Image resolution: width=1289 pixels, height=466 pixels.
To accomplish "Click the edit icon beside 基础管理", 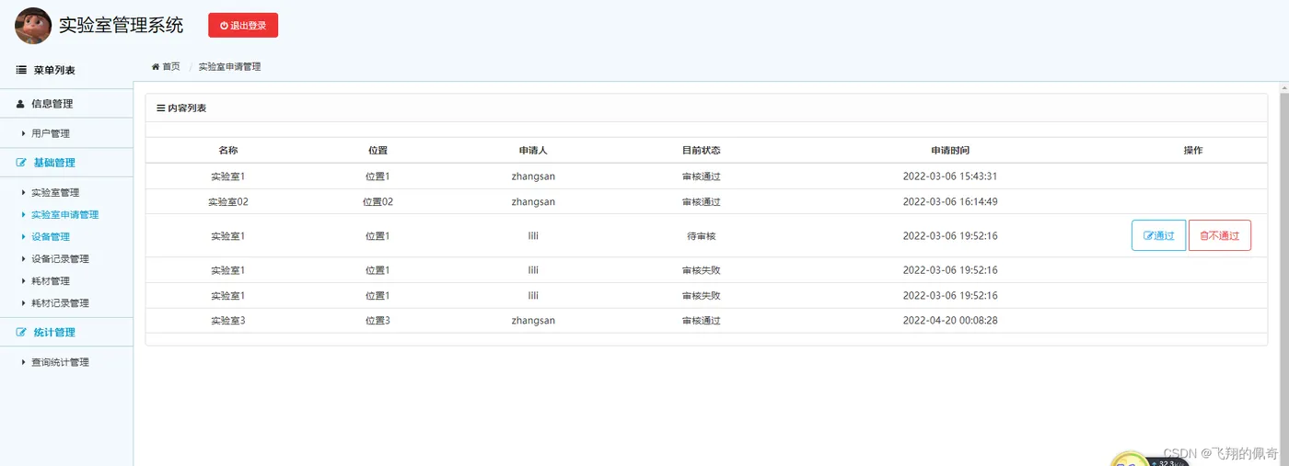I will pyautogui.click(x=22, y=163).
